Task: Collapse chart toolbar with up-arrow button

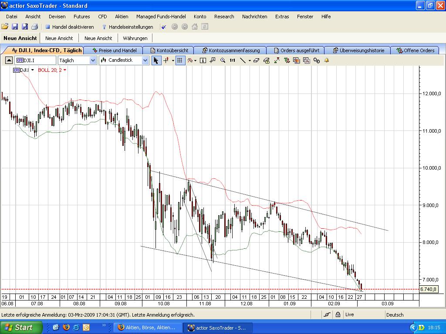Action: point(9,60)
